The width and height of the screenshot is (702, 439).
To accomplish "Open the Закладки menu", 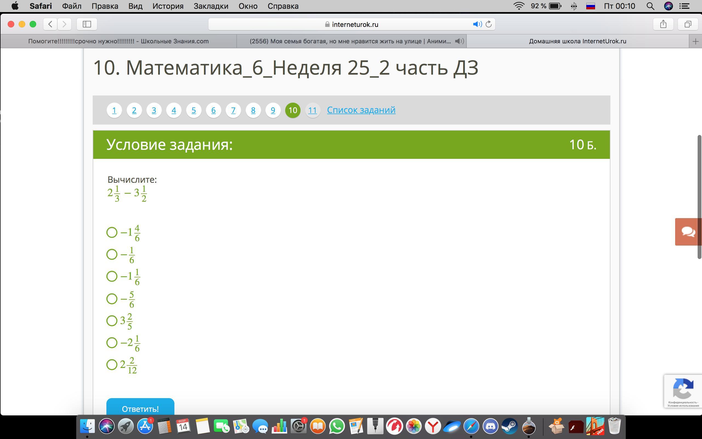I will (x=211, y=6).
